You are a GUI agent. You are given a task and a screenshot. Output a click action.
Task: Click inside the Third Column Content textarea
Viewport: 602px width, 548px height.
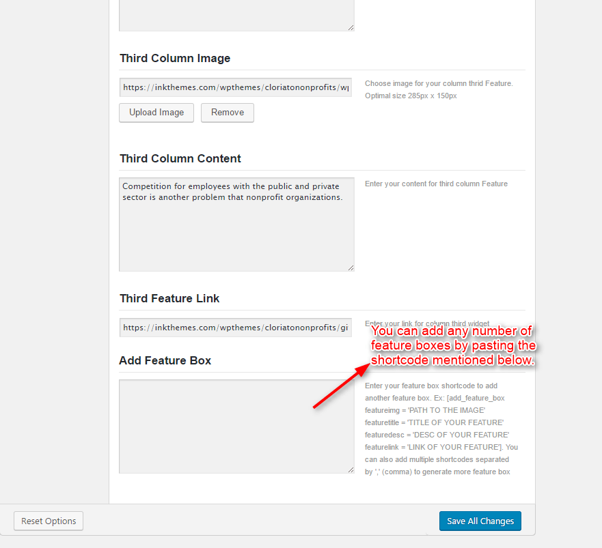click(x=236, y=232)
